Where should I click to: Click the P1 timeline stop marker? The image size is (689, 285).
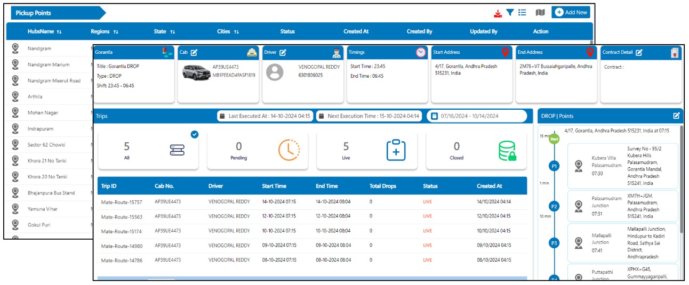(x=554, y=166)
